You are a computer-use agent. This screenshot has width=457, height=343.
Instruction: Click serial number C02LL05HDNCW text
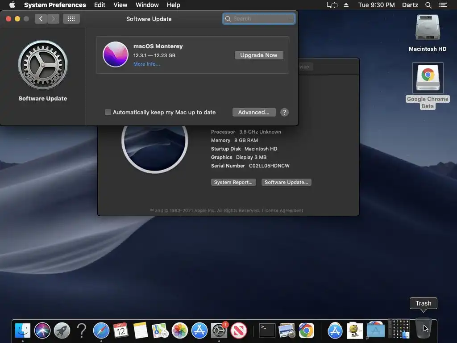[269, 166]
